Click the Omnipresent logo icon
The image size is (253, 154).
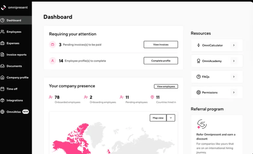click(3, 7)
